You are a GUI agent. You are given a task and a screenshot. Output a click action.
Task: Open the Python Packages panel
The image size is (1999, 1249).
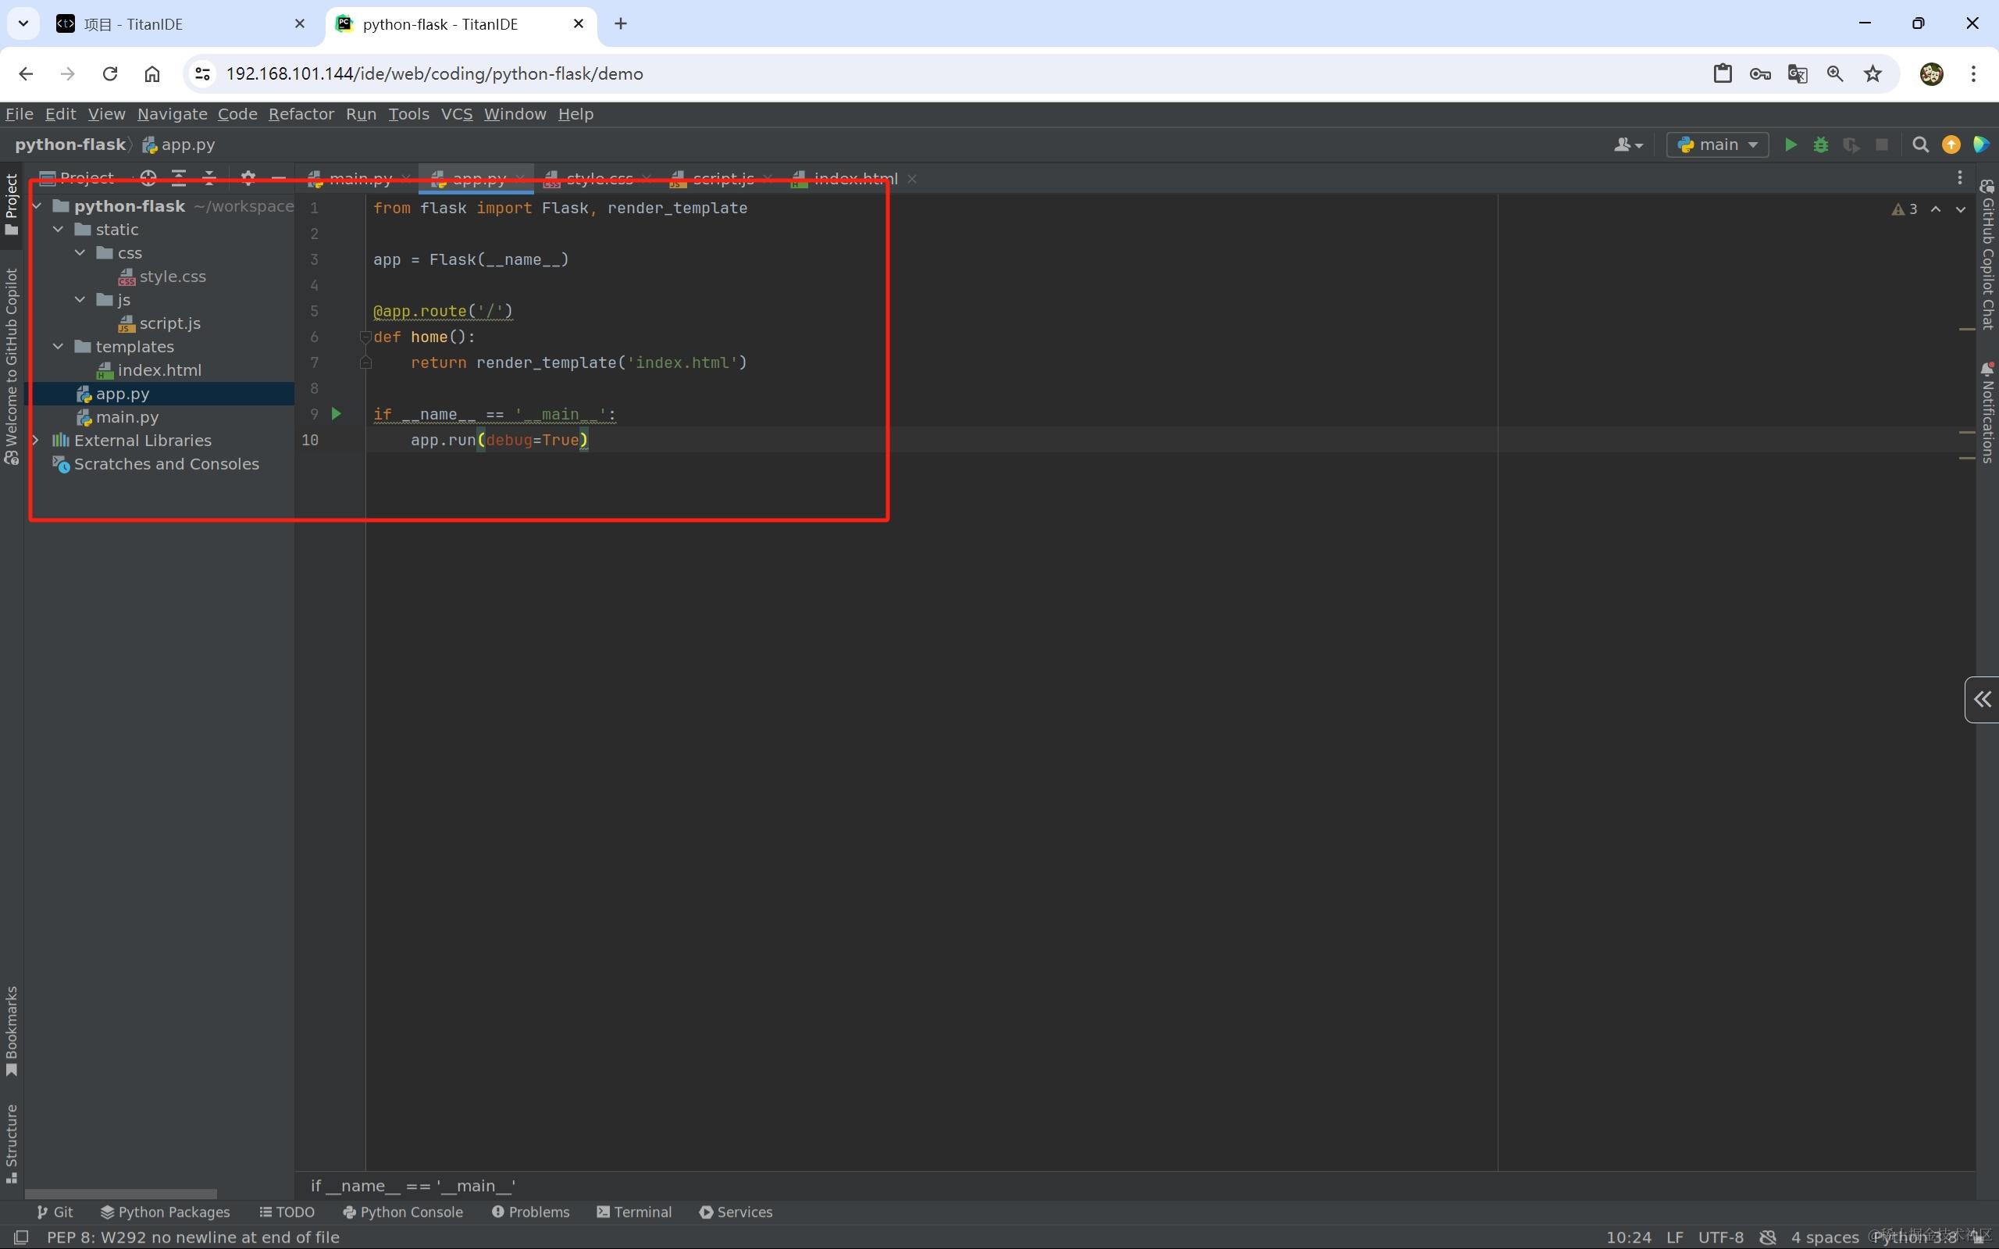(x=165, y=1212)
